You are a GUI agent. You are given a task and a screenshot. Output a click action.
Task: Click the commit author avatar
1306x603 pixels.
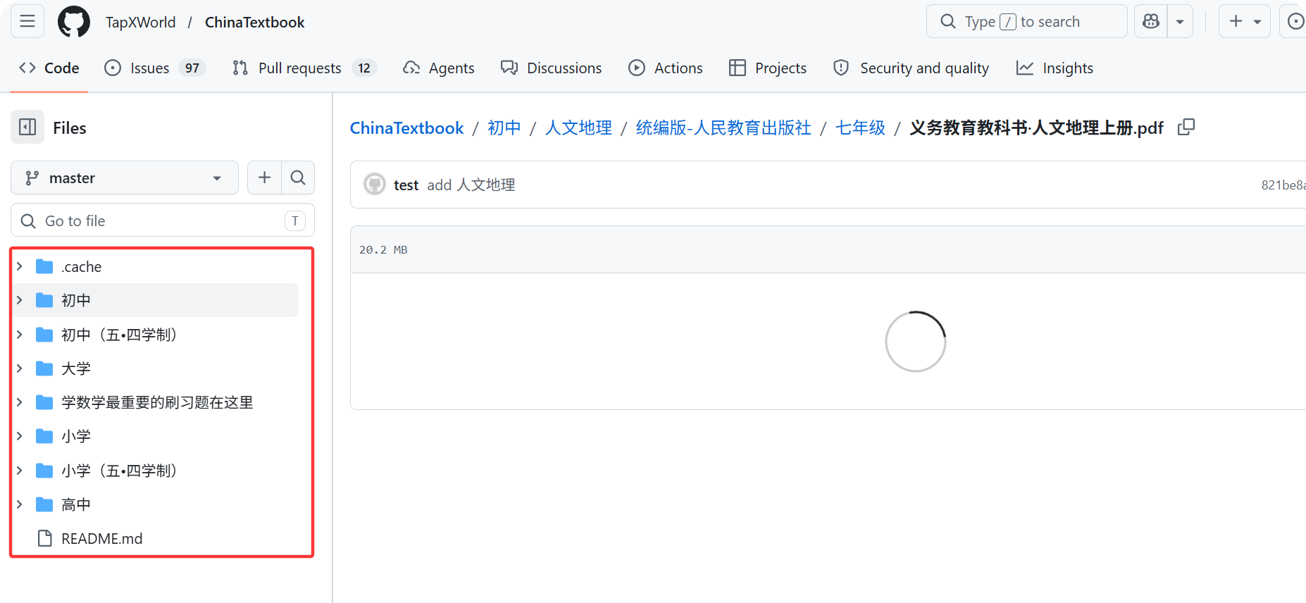(x=375, y=185)
